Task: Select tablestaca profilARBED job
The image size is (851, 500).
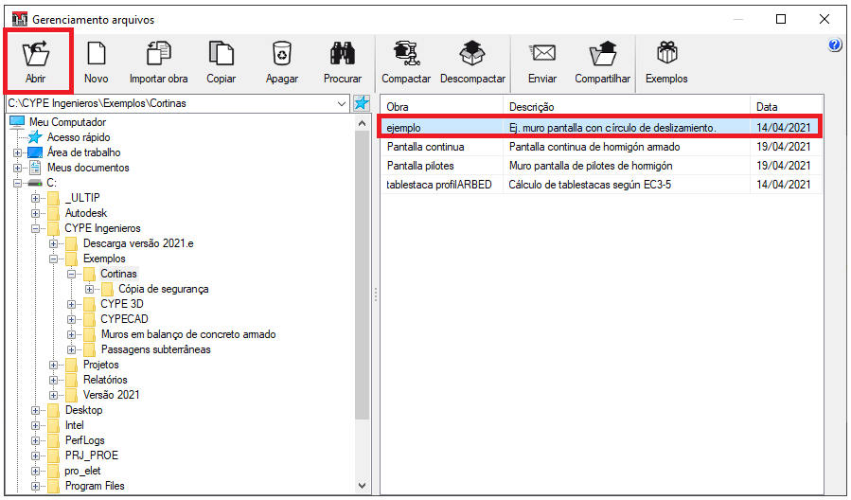Action: (601, 185)
